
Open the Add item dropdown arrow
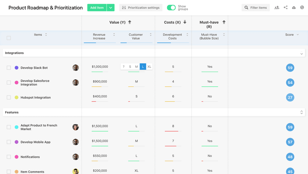click(x=111, y=8)
